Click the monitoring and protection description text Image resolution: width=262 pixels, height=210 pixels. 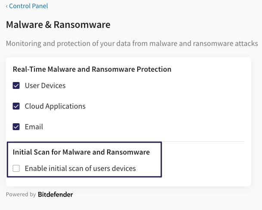132,44
